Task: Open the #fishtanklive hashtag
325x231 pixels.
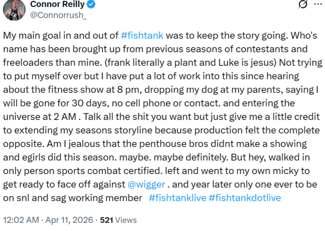Action: (177, 198)
